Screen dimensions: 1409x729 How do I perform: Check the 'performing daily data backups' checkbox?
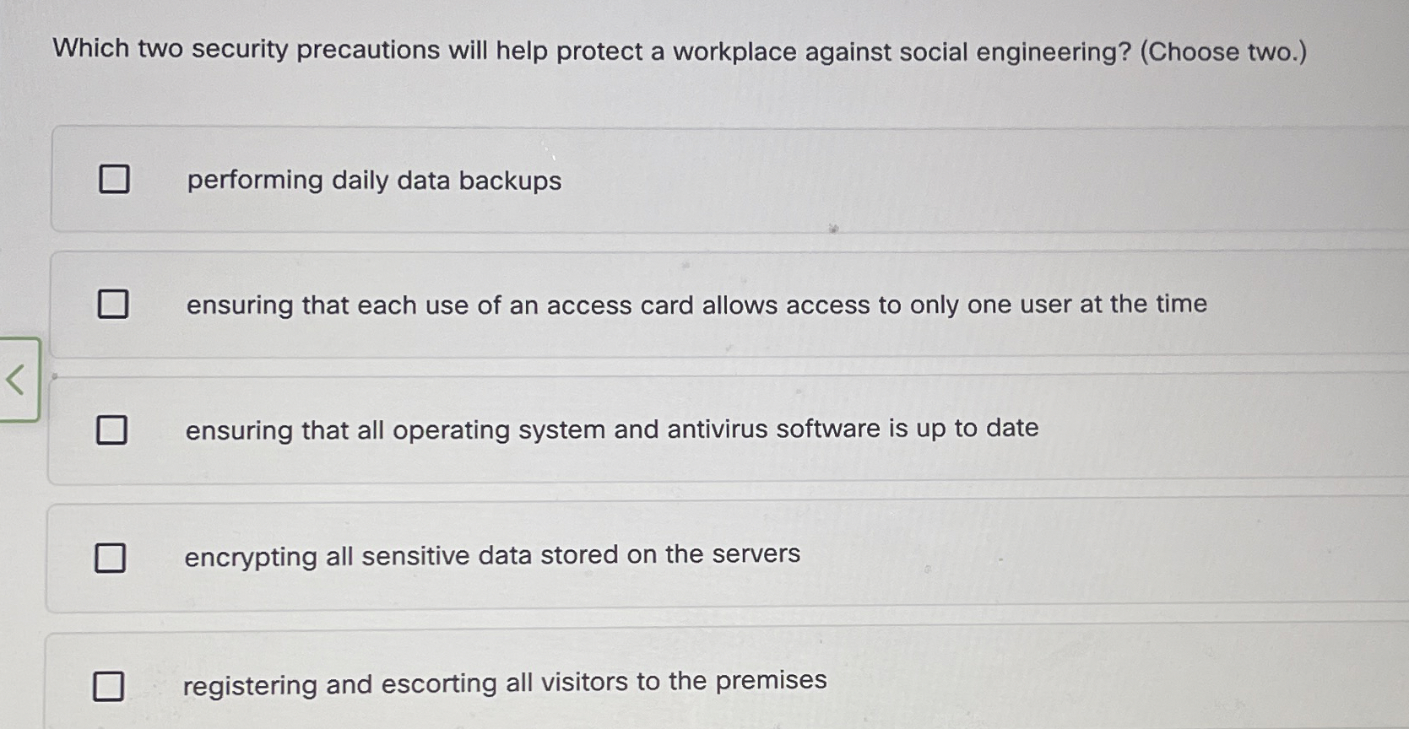point(114,178)
